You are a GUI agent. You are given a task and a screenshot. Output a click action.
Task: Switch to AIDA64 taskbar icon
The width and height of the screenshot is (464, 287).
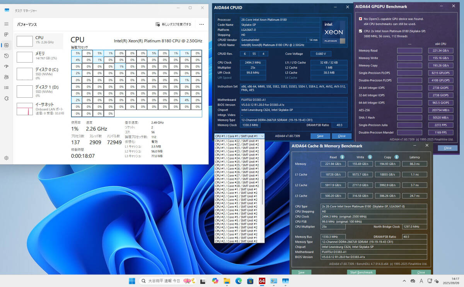pos(262,281)
